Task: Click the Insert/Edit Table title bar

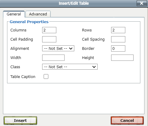Action: coord(74,3)
